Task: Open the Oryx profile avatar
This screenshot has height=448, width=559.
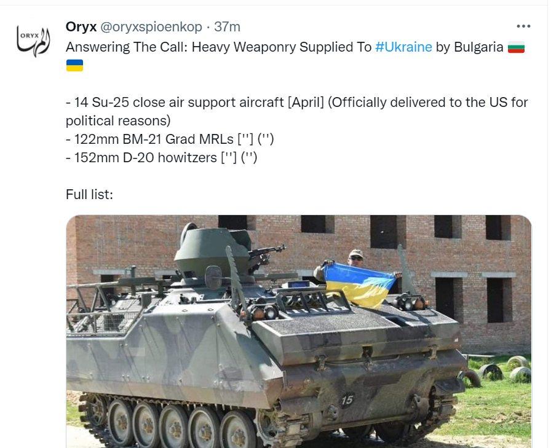Action: coord(33,41)
